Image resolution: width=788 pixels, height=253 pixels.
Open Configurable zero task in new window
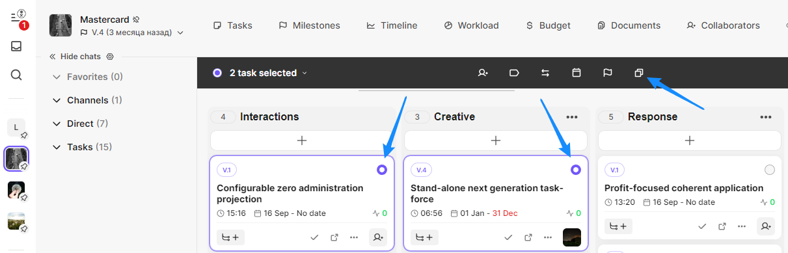point(334,237)
